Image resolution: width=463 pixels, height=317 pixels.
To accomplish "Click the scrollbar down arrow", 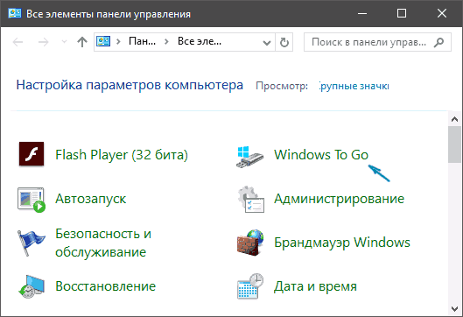I will point(455,309).
